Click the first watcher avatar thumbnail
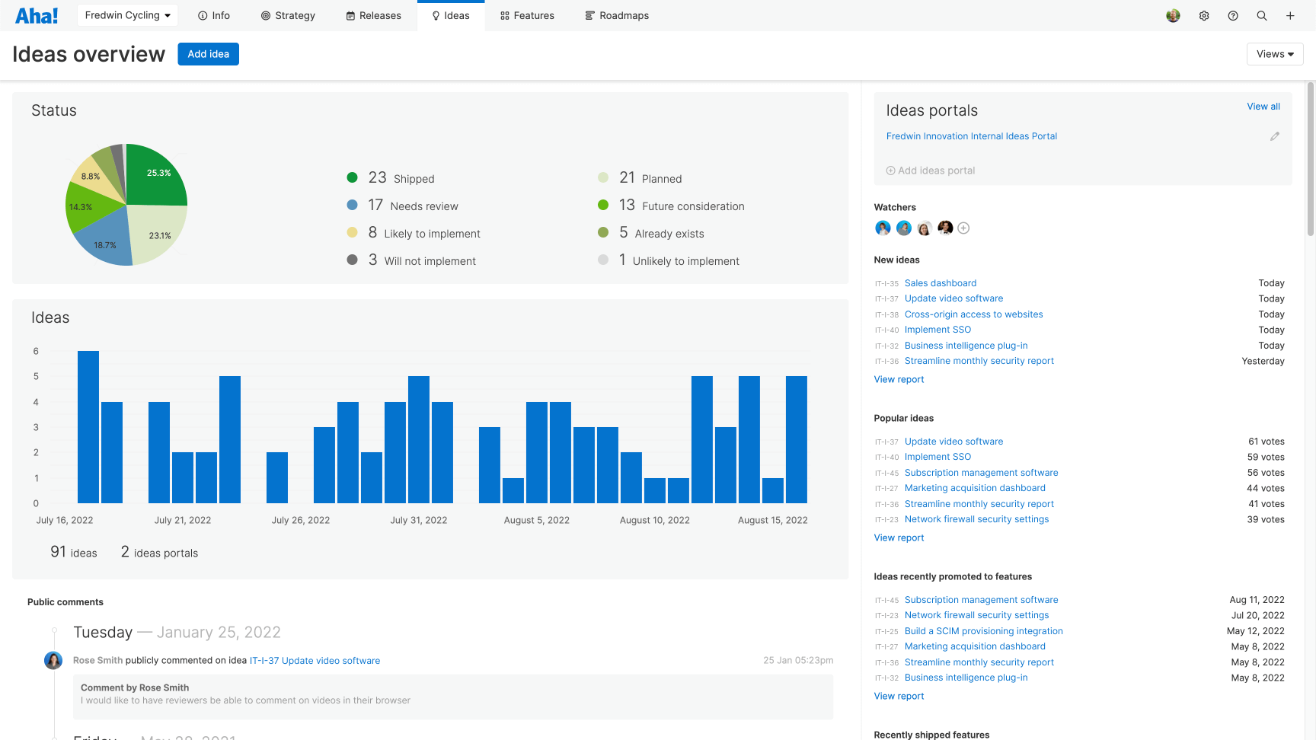 882,228
